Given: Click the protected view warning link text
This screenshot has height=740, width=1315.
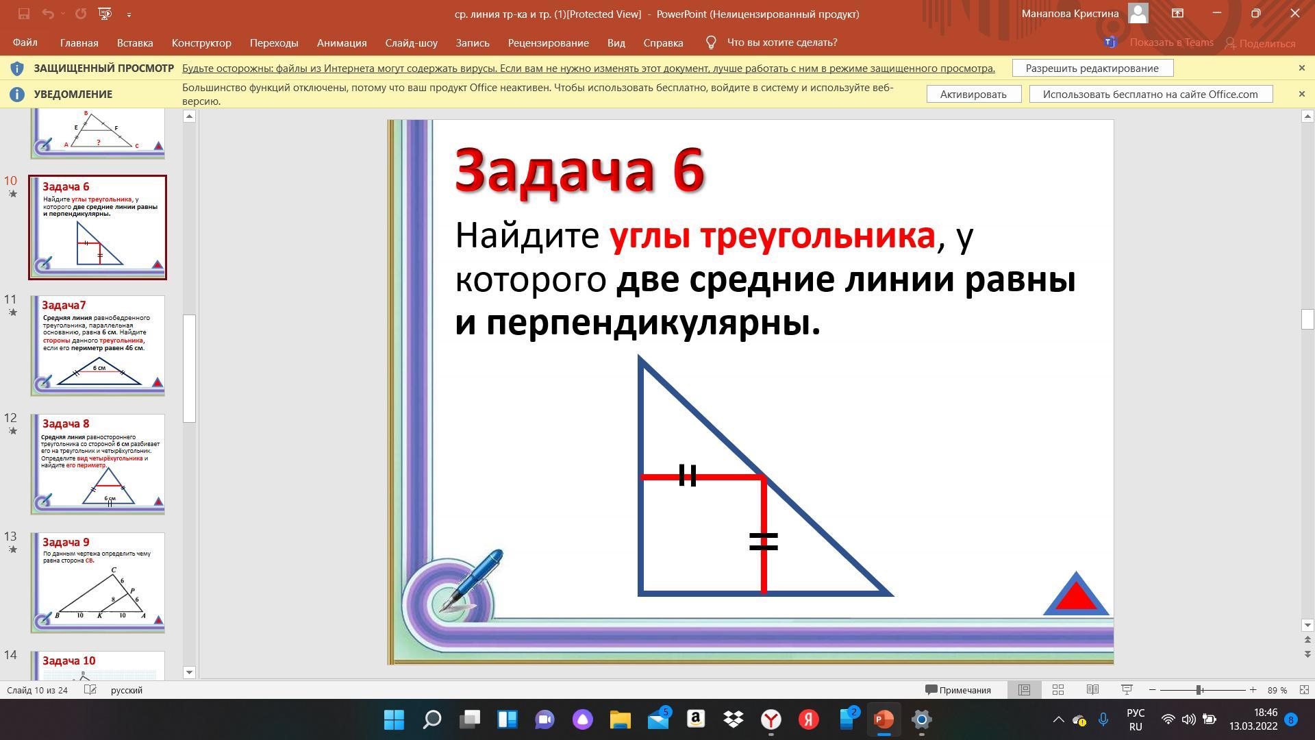Looking at the screenshot, I should (588, 68).
